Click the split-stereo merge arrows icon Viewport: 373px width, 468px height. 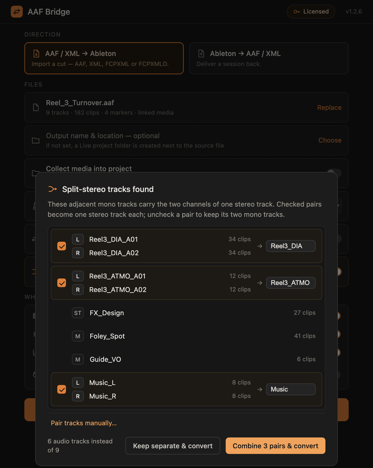pyautogui.click(x=52, y=189)
